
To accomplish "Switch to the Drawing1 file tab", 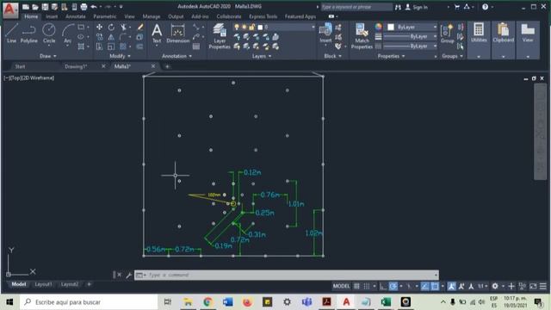I will 76,66.
